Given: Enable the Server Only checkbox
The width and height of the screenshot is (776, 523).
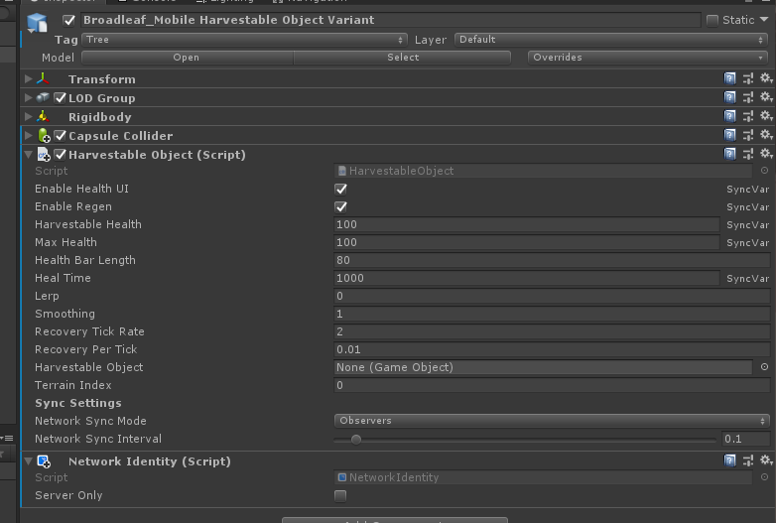Looking at the screenshot, I should pyautogui.click(x=341, y=495).
